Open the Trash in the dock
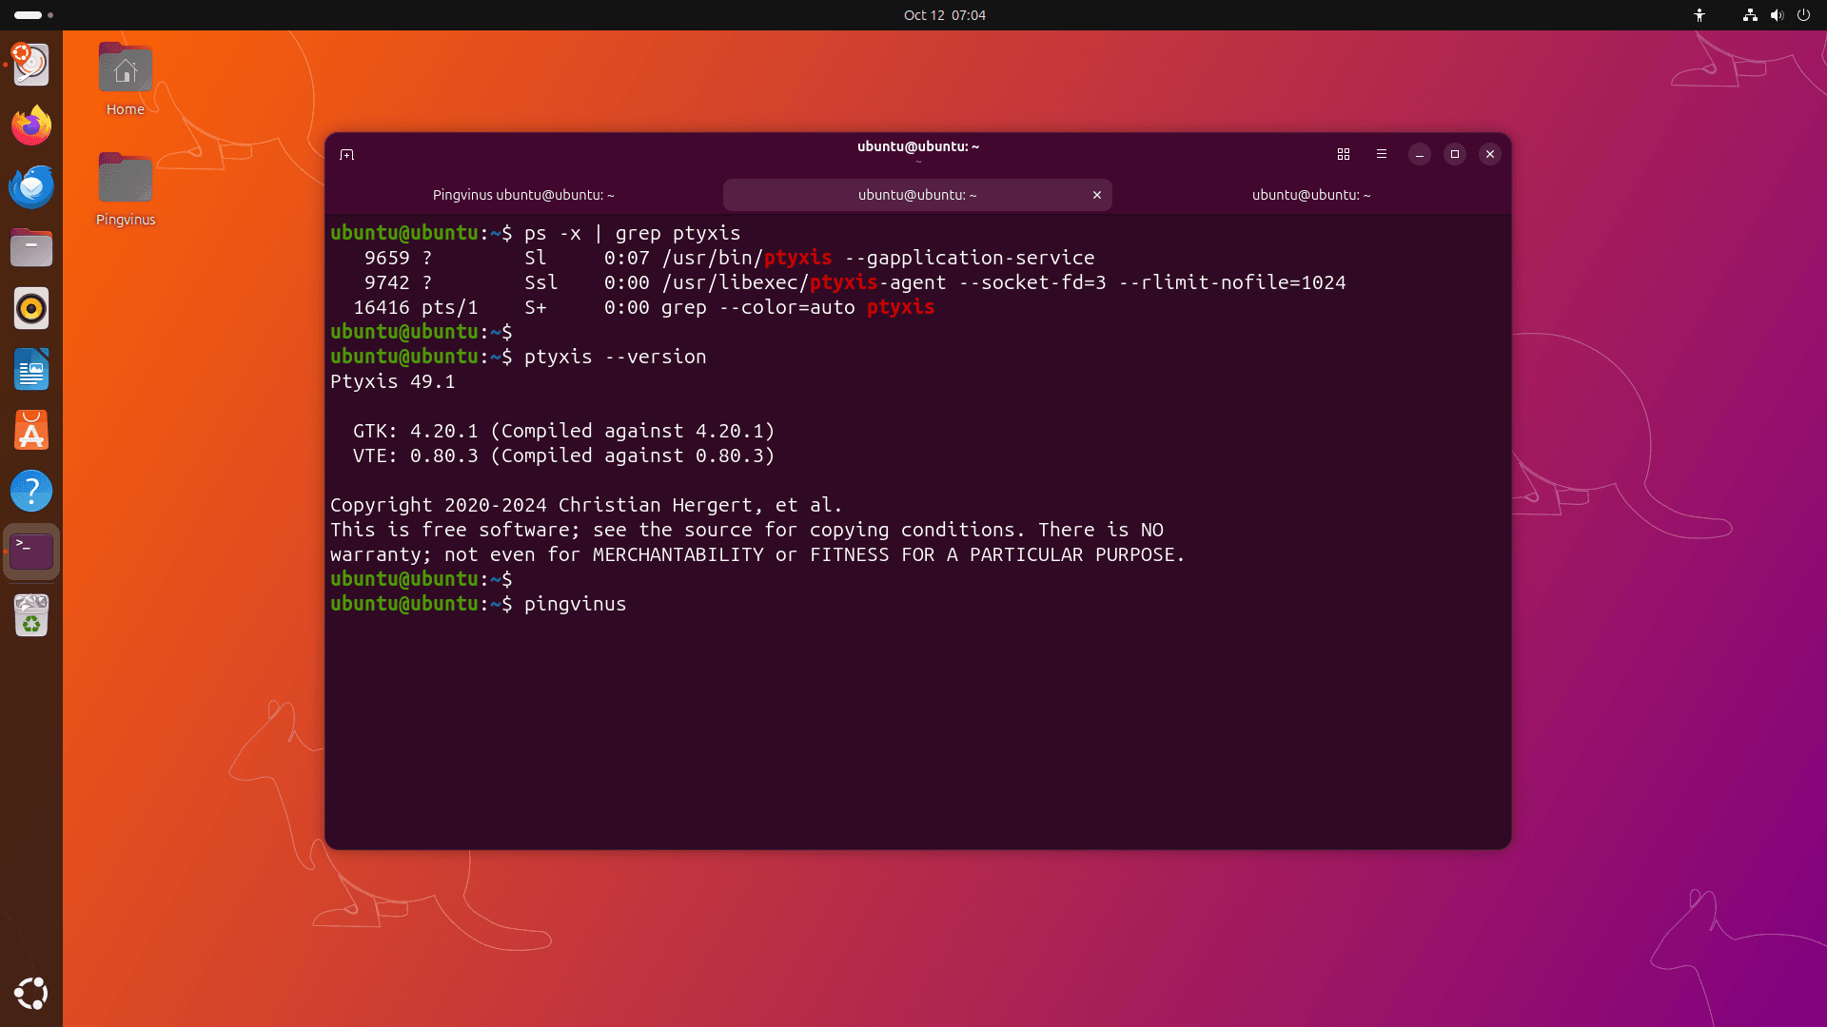Viewport: 1827px width, 1027px height. (31, 615)
